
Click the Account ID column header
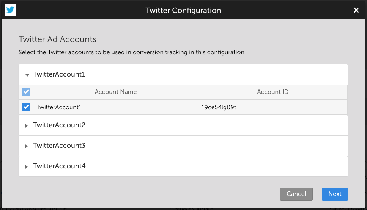click(x=272, y=92)
